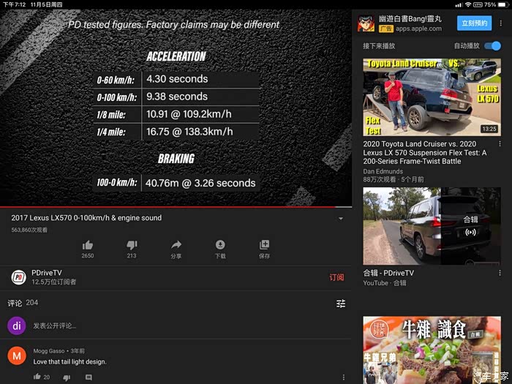Like the Lexus LX570 video
The width and height of the screenshot is (512, 384).
click(88, 245)
